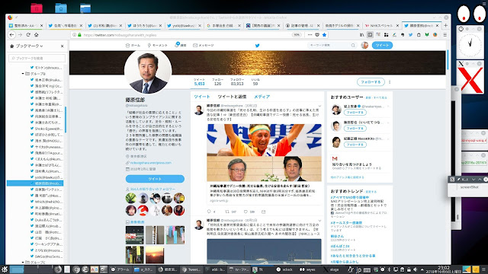
Task: Open the オールスター感謝祭 trend link
Action: click(346, 223)
